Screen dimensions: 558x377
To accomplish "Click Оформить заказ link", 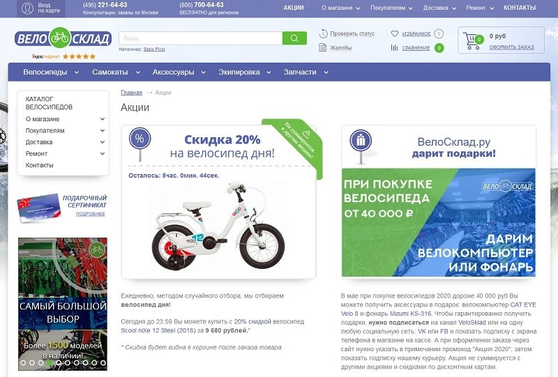I will [x=511, y=47].
